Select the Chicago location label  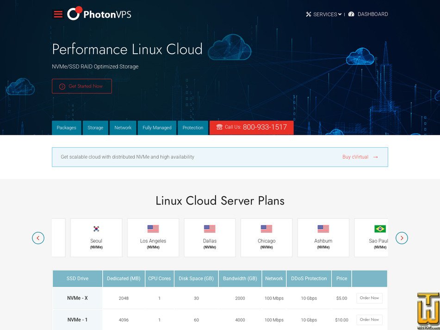click(266, 241)
